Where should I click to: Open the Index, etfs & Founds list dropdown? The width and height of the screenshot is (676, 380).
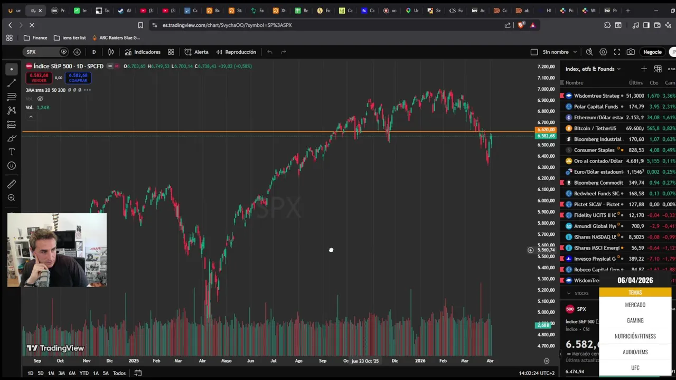(x=593, y=69)
